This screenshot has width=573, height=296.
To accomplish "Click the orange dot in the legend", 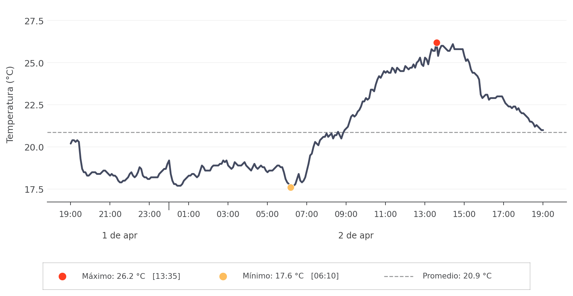I will (x=223, y=276).
